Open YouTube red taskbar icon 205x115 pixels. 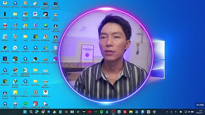coord(90,112)
